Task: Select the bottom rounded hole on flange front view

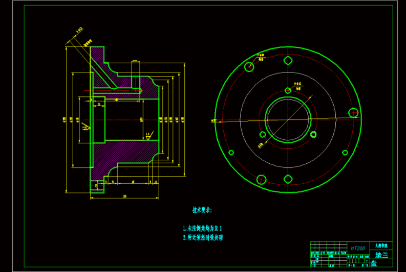Action: coord(288,179)
